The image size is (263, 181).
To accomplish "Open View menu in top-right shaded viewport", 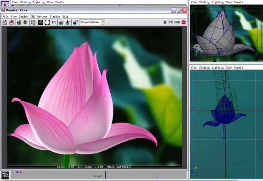I will (x=194, y=2).
